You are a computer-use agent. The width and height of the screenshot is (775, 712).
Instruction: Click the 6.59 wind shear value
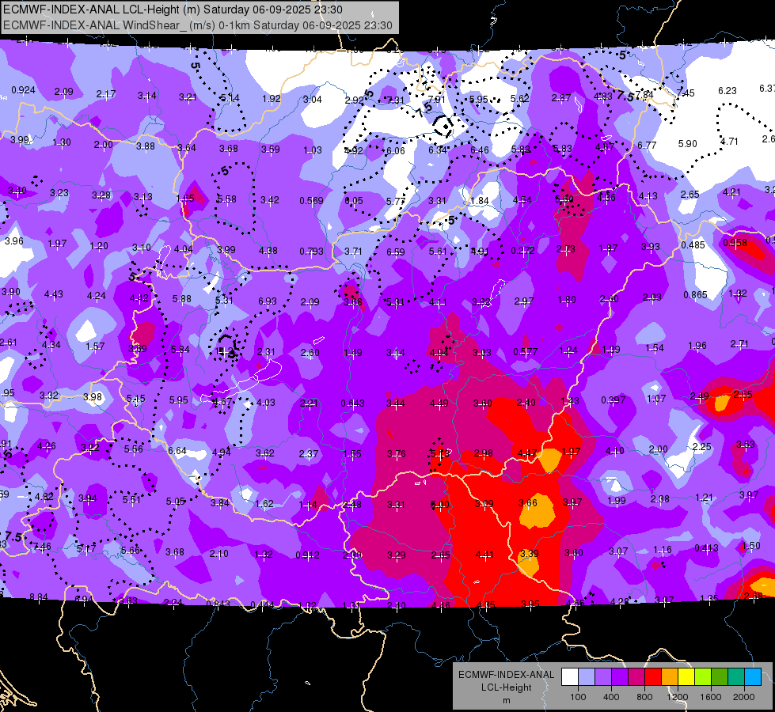point(395,252)
